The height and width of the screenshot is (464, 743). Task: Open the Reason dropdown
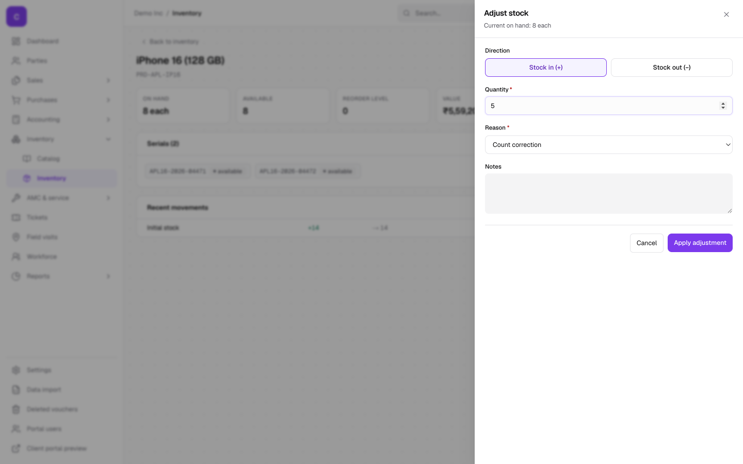point(608,145)
